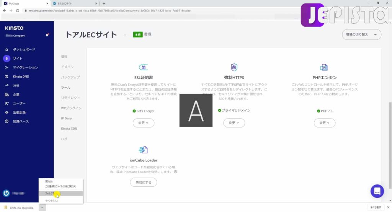Open SSL証明書 変更 dropdown
The image size is (392, 212).
coord(144,123)
